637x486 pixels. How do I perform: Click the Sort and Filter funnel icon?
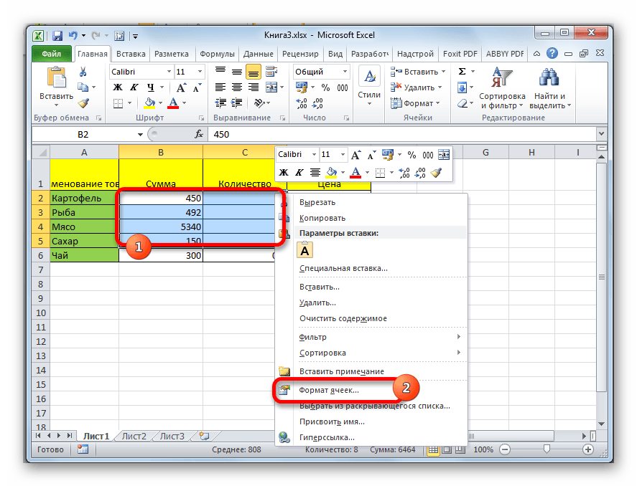pyautogui.click(x=501, y=77)
